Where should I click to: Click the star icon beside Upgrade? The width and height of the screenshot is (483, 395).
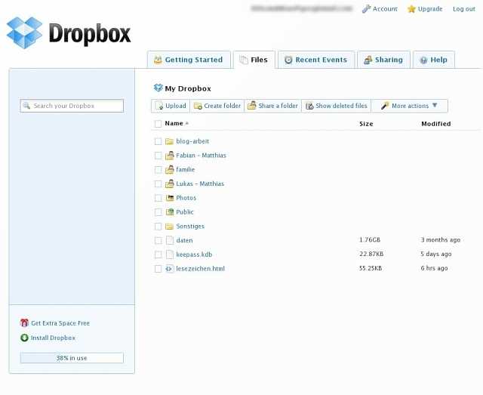[x=411, y=9]
